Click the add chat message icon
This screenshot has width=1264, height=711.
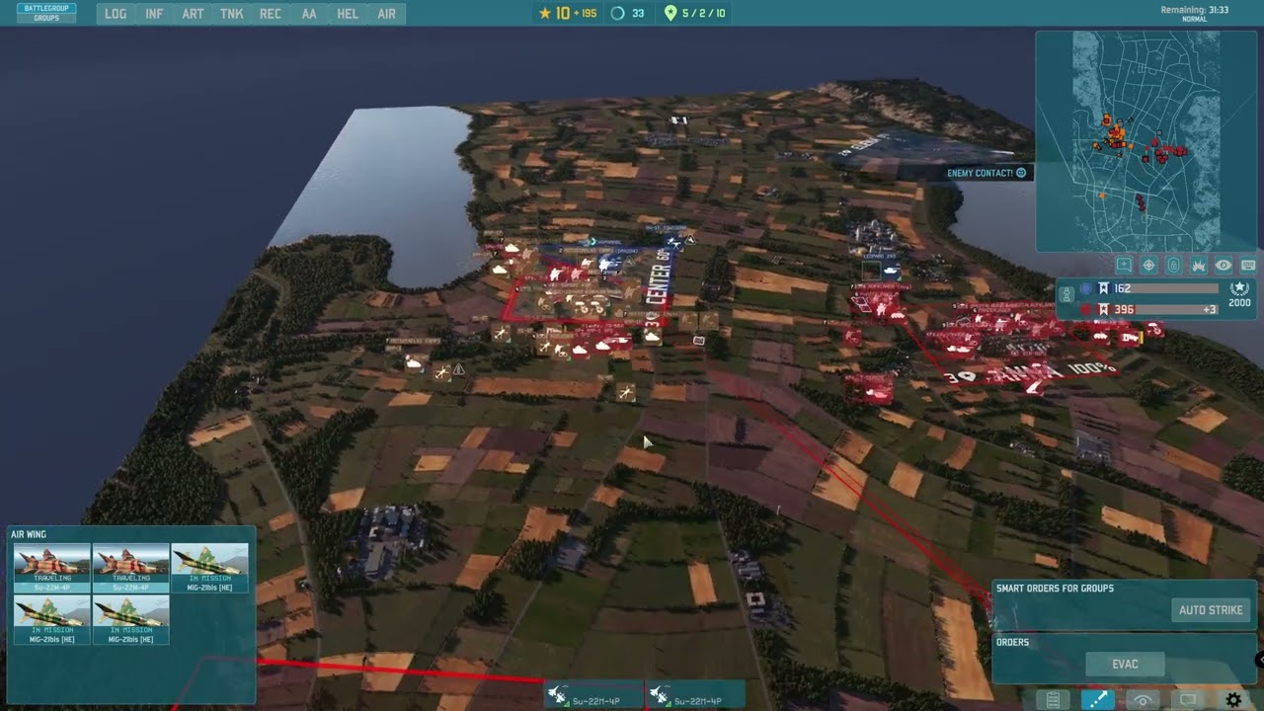pyautogui.click(x=1124, y=266)
